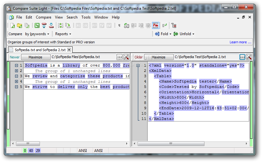Open the File menu
Screen dimensions: 262x162
click(19, 17)
